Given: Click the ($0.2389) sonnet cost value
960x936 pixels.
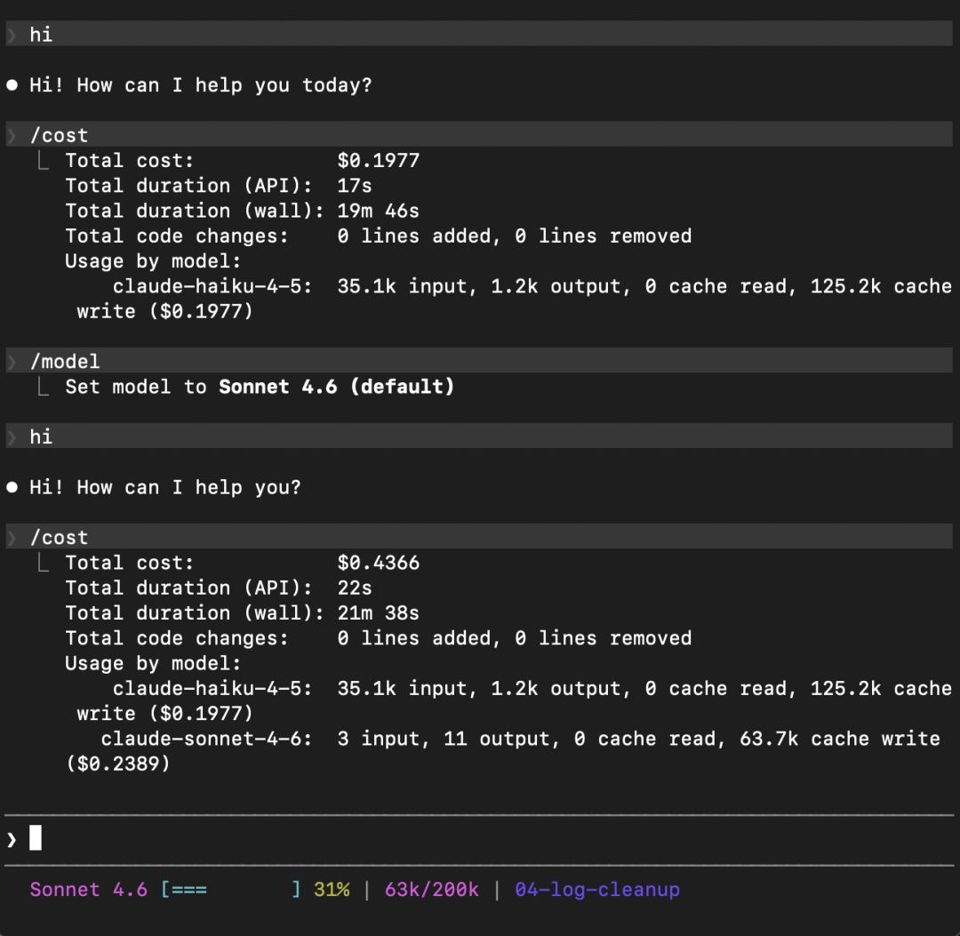Looking at the screenshot, I should point(117,764).
